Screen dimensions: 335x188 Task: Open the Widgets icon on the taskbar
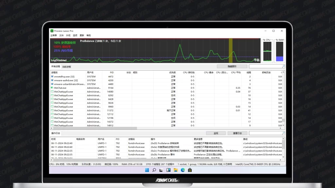click(168, 170)
